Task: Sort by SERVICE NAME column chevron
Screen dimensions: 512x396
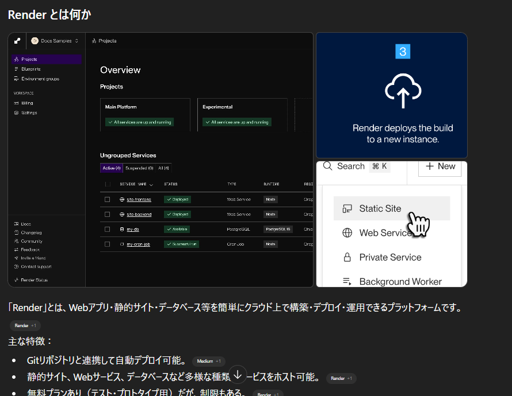Action: pyautogui.click(x=151, y=185)
